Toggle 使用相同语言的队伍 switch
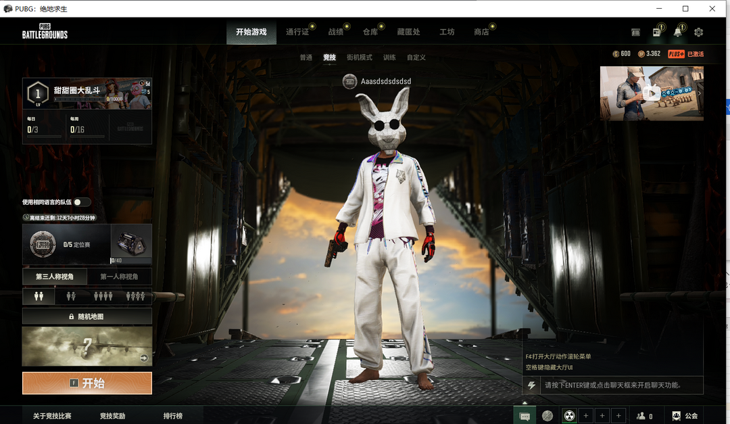 coord(82,202)
